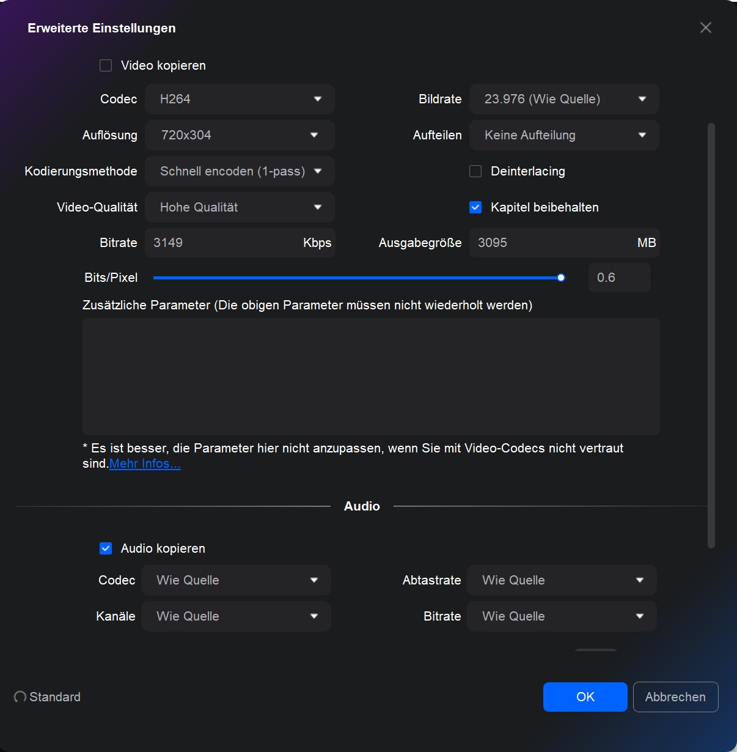Toggle the Deinterlacing checkbox

click(475, 171)
